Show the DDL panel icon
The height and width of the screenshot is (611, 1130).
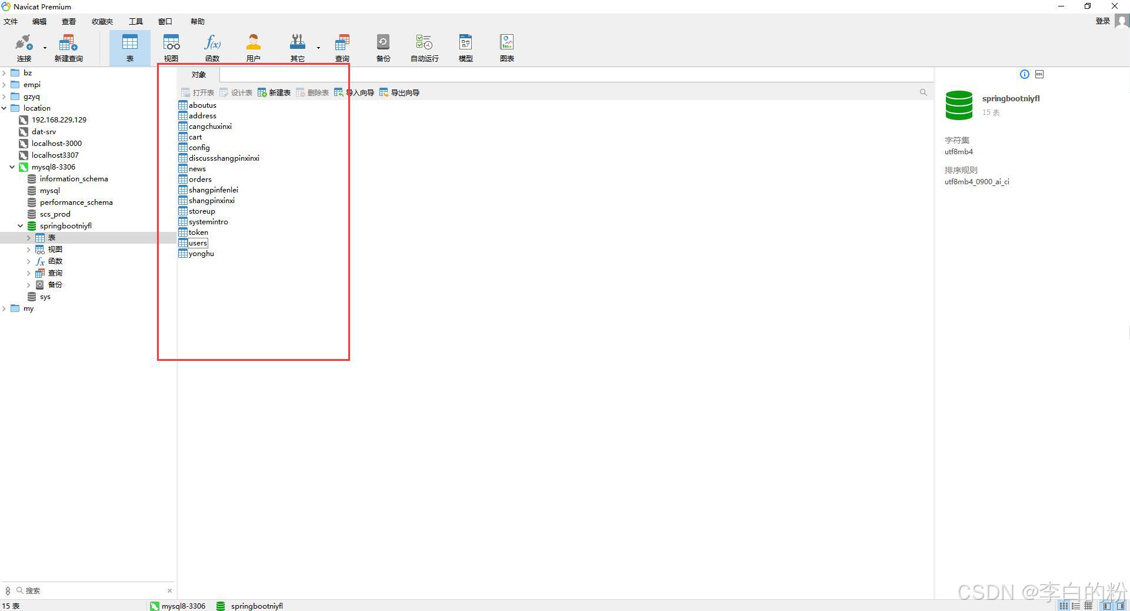[x=1039, y=74]
